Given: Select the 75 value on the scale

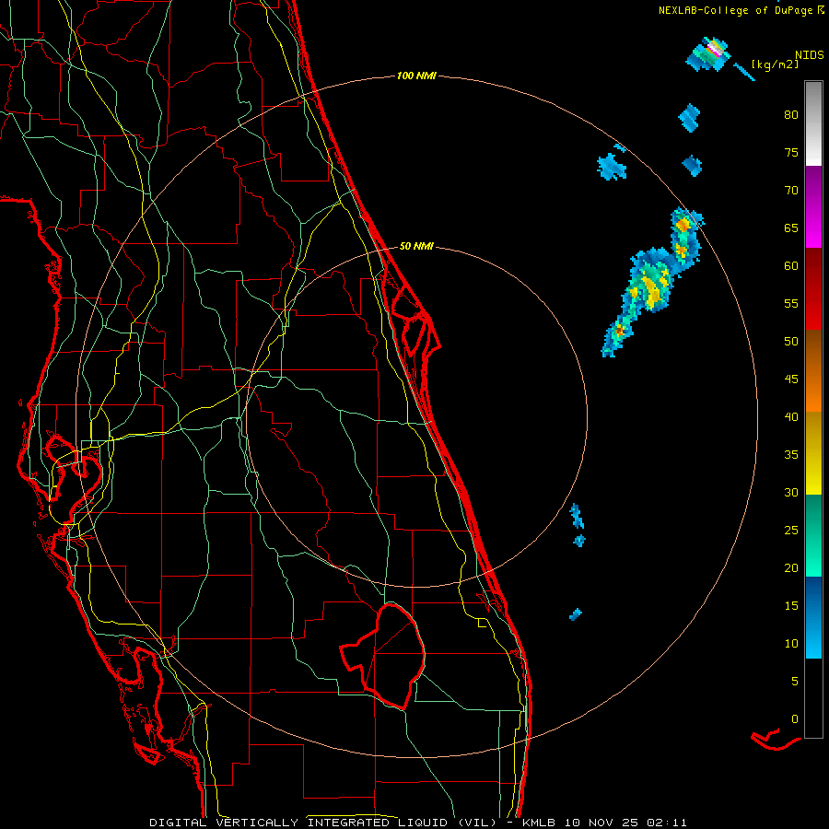Looking at the screenshot, I should click(x=791, y=153).
